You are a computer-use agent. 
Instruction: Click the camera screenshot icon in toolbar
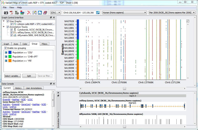click(6, 13)
